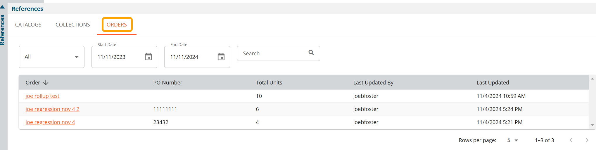Open the Rows per page dropdown
The width and height of the screenshot is (596, 150).
pos(512,140)
